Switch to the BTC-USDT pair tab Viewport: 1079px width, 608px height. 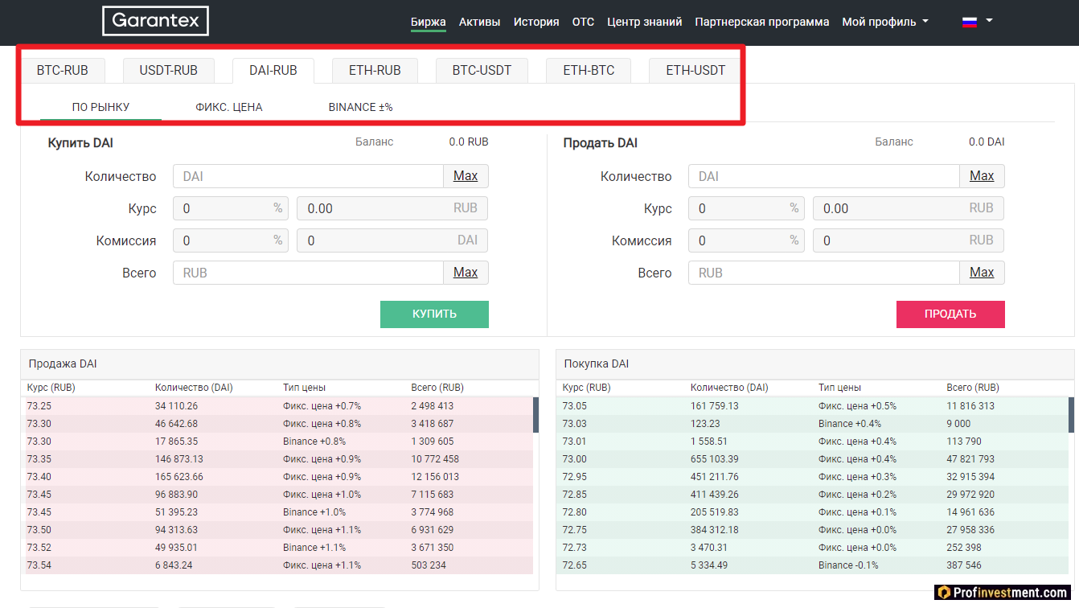pyautogui.click(x=482, y=70)
